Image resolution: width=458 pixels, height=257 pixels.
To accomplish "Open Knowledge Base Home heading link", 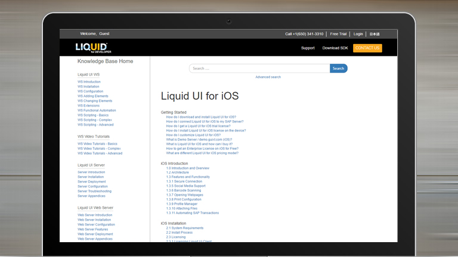I will pos(105,61).
